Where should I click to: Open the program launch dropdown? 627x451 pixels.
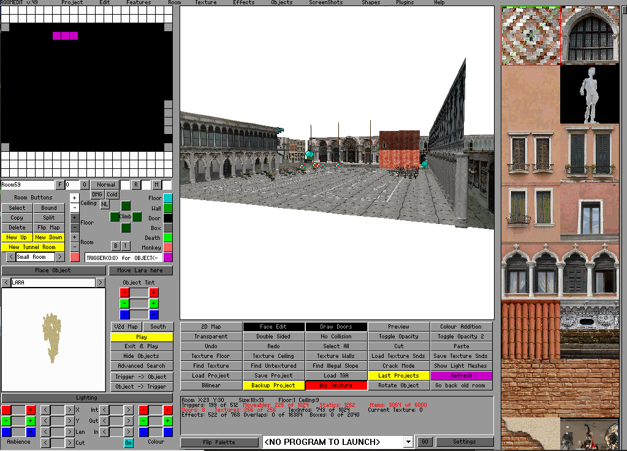[408, 442]
